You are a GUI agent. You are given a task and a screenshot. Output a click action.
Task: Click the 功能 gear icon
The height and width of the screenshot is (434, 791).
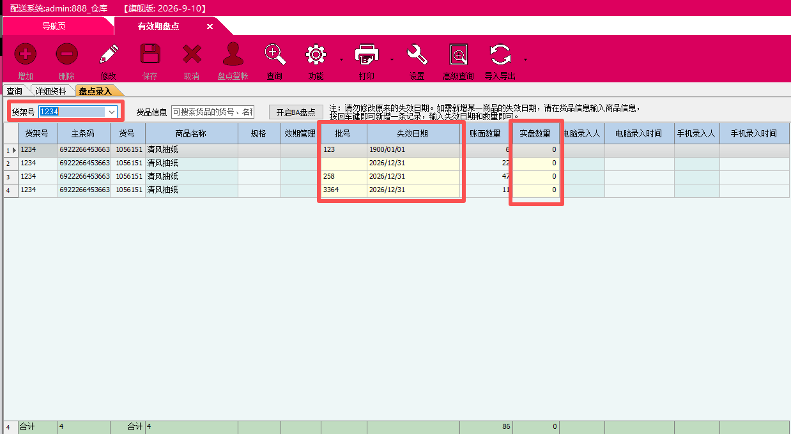pyautogui.click(x=316, y=54)
